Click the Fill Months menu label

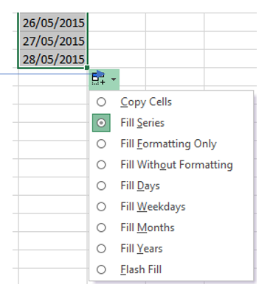point(148,227)
